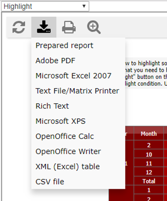This screenshot has height=201, width=167.
Task: Choose Prepared report export option
Action: 78,45
